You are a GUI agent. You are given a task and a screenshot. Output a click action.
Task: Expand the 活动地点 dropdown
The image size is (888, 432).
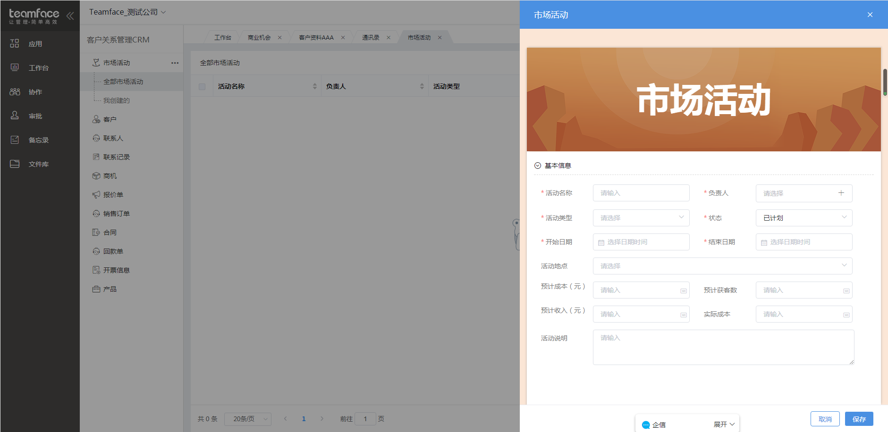pos(722,266)
